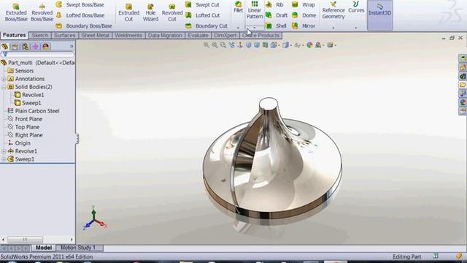Expand the Sweep1 feature node
Image resolution: width=467 pixels, height=263 pixels.
point(4,159)
